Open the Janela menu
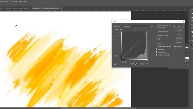The width and height of the screenshot is (193, 109). 21,1
